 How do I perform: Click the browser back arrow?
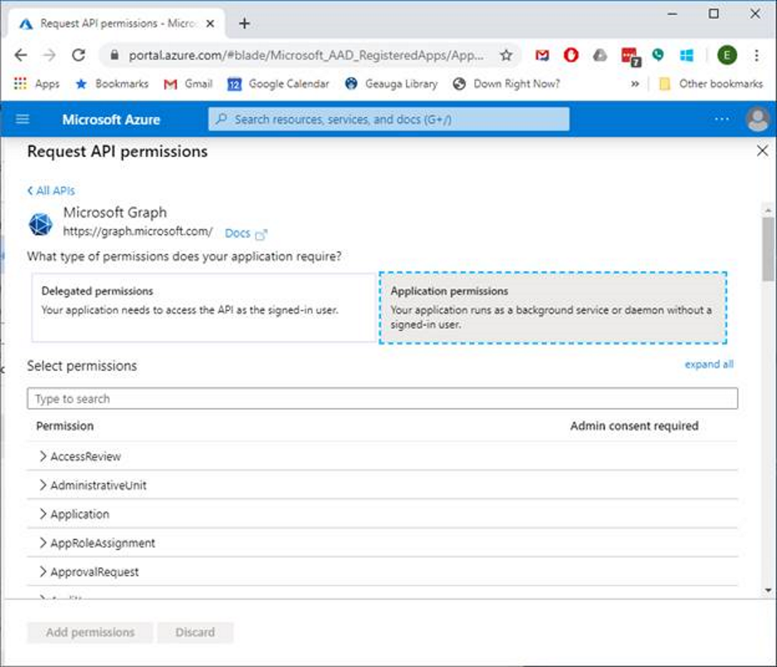21,56
